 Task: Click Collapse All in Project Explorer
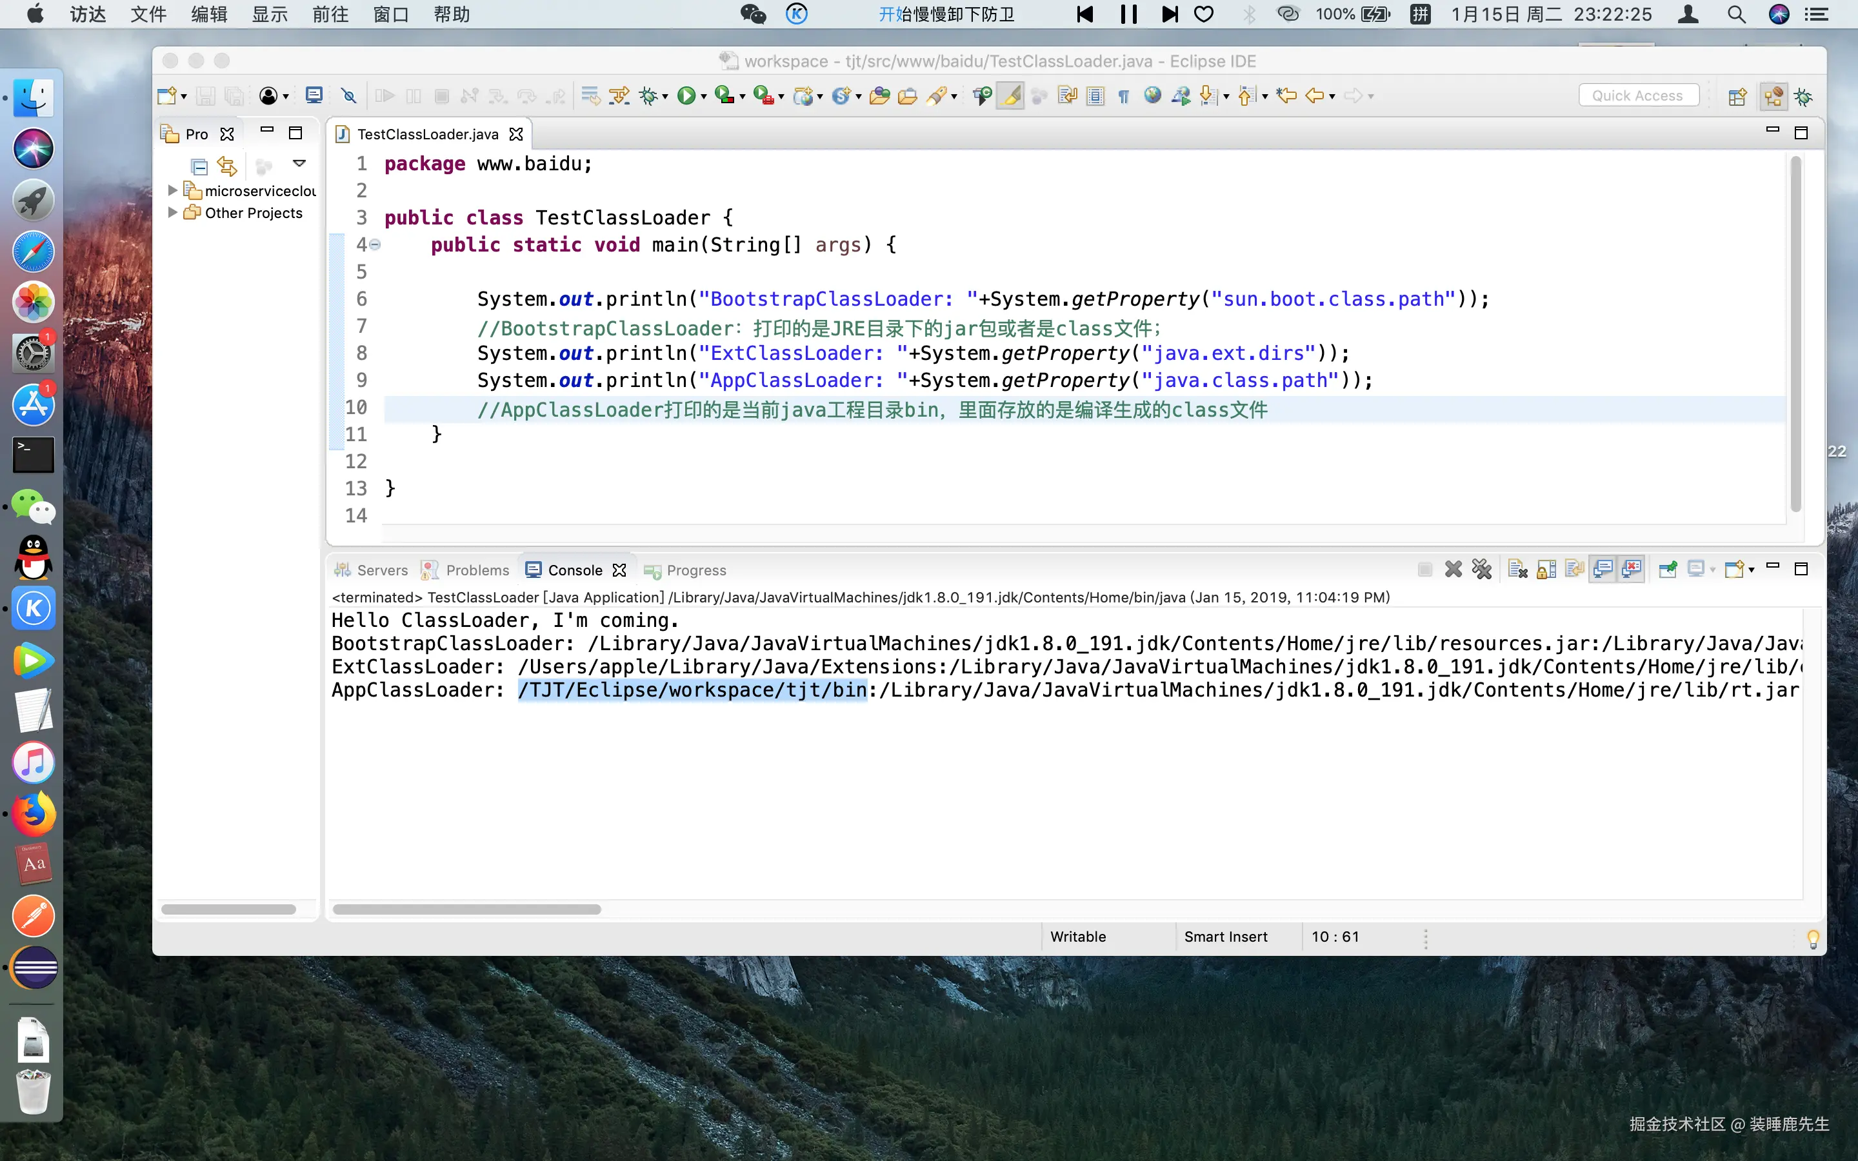(x=199, y=166)
